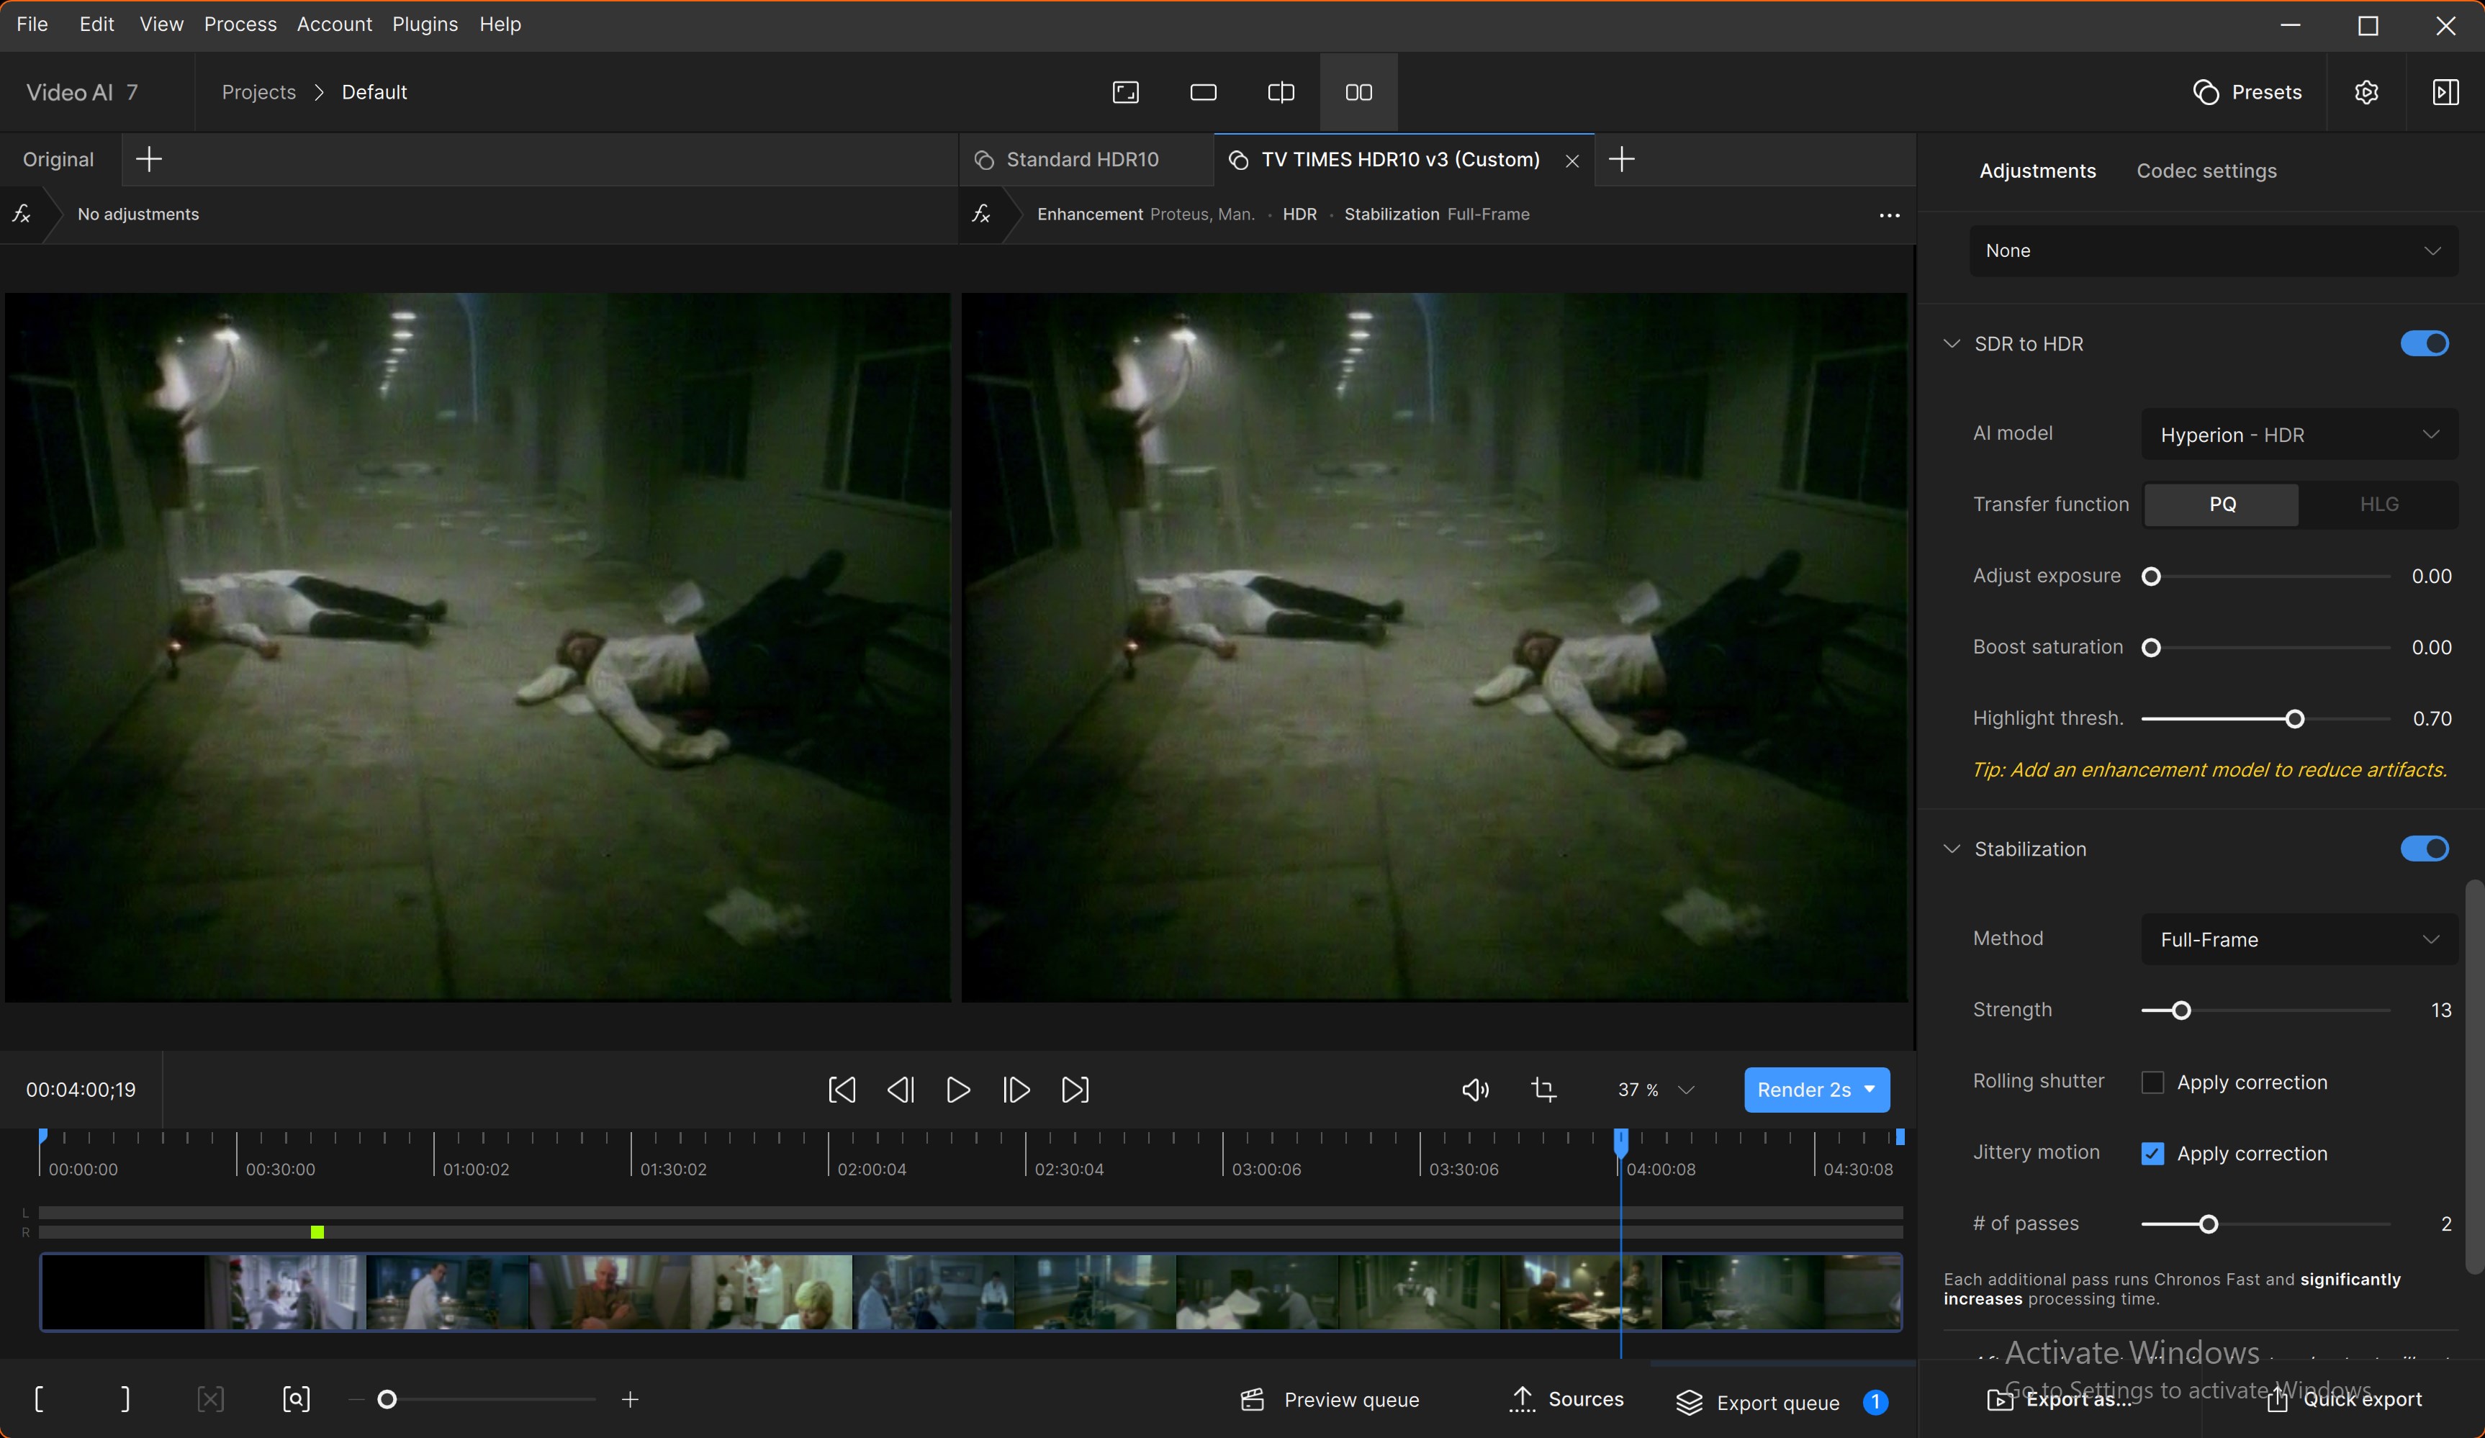Select the single view layout icon
2485x1438 pixels.
point(1203,91)
